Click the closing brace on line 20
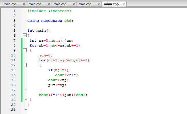This screenshot has height=114, width=187. pos(28,105)
